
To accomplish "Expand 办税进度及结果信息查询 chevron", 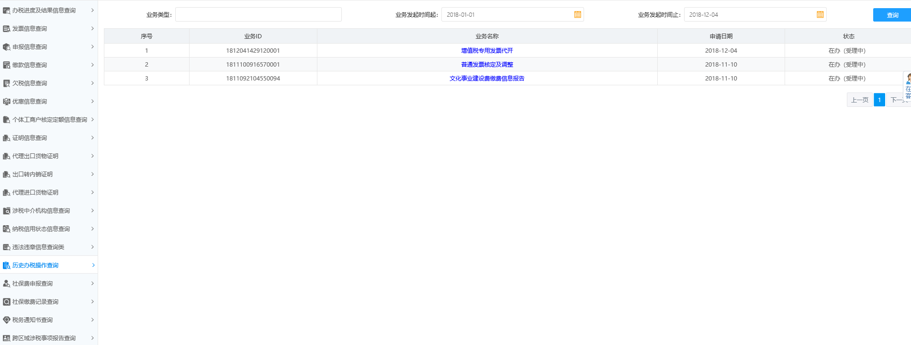I will click(92, 10).
